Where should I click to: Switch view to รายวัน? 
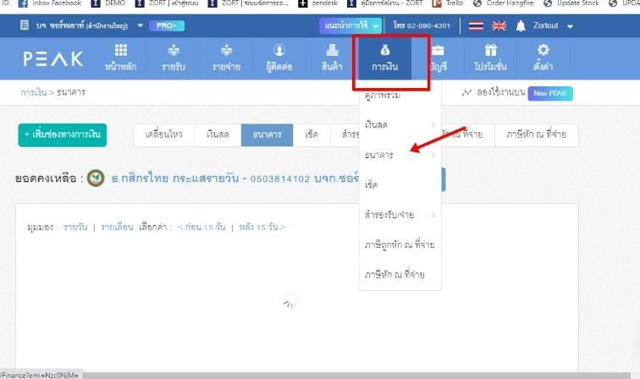click(x=75, y=228)
